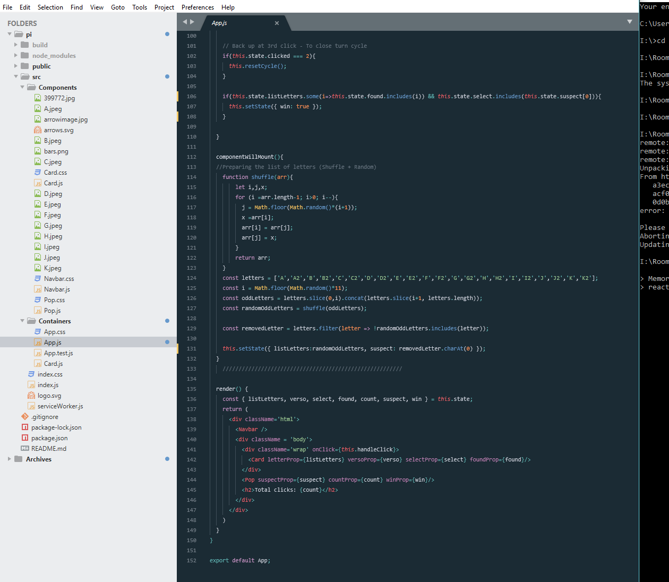Click the node_modules folder icon
The width and height of the screenshot is (669, 582).
25,55
